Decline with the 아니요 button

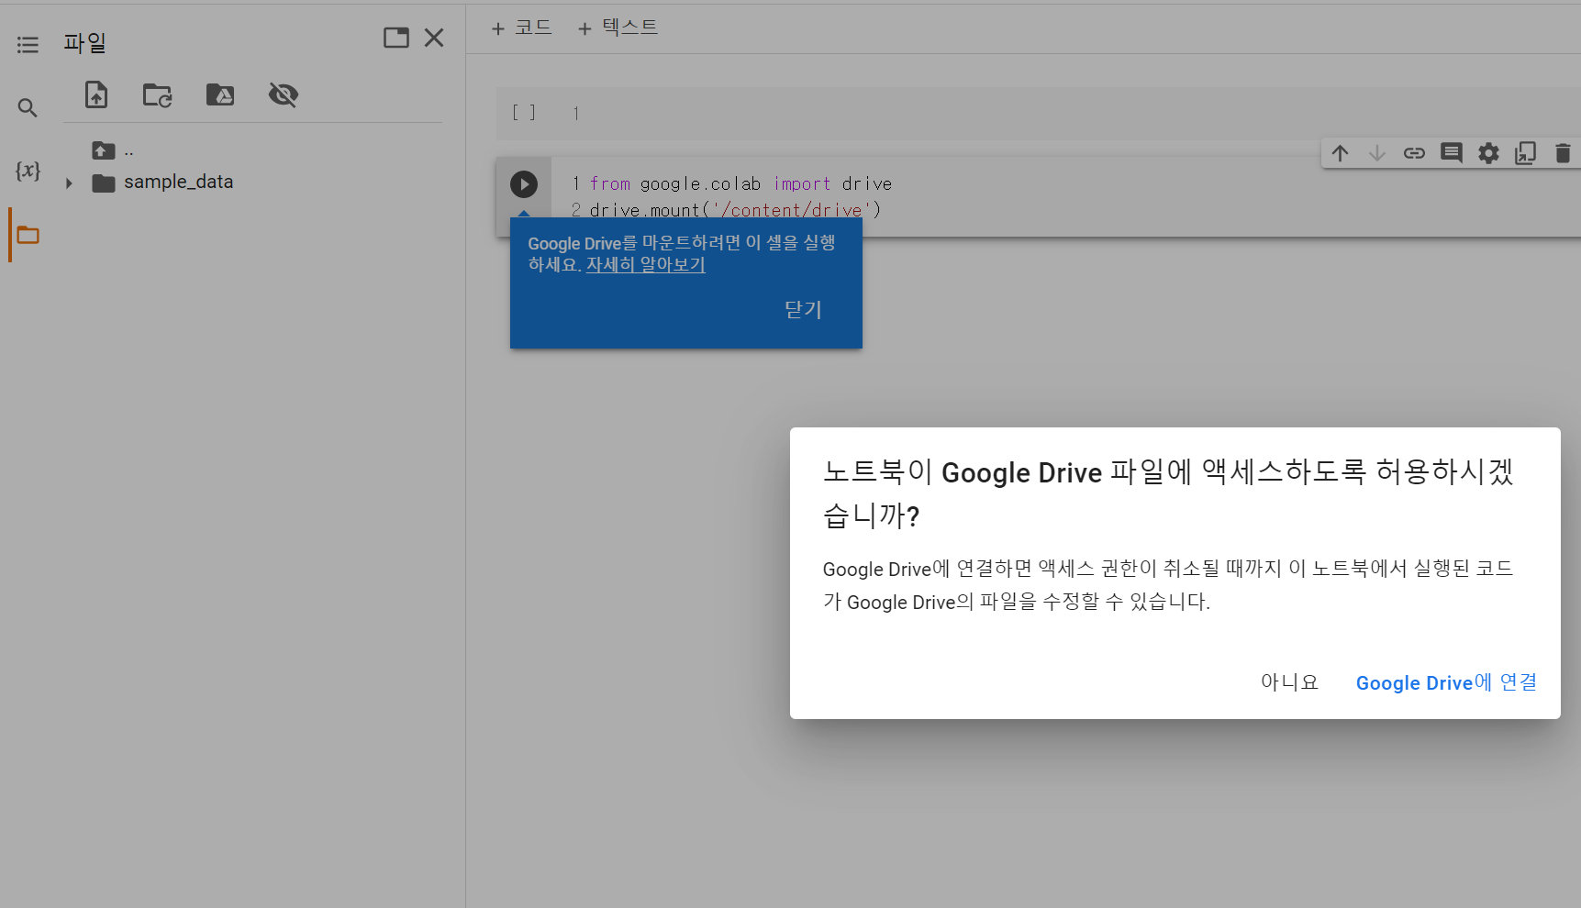point(1289,682)
